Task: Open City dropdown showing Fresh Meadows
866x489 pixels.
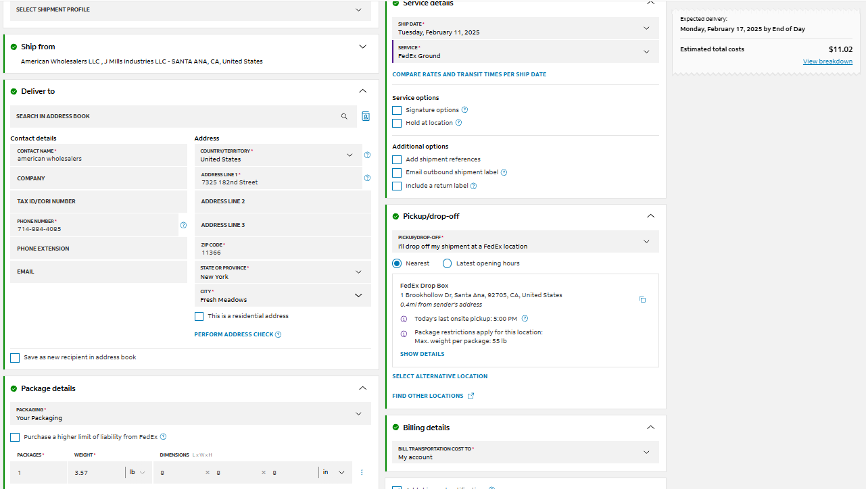Action: click(x=283, y=295)
